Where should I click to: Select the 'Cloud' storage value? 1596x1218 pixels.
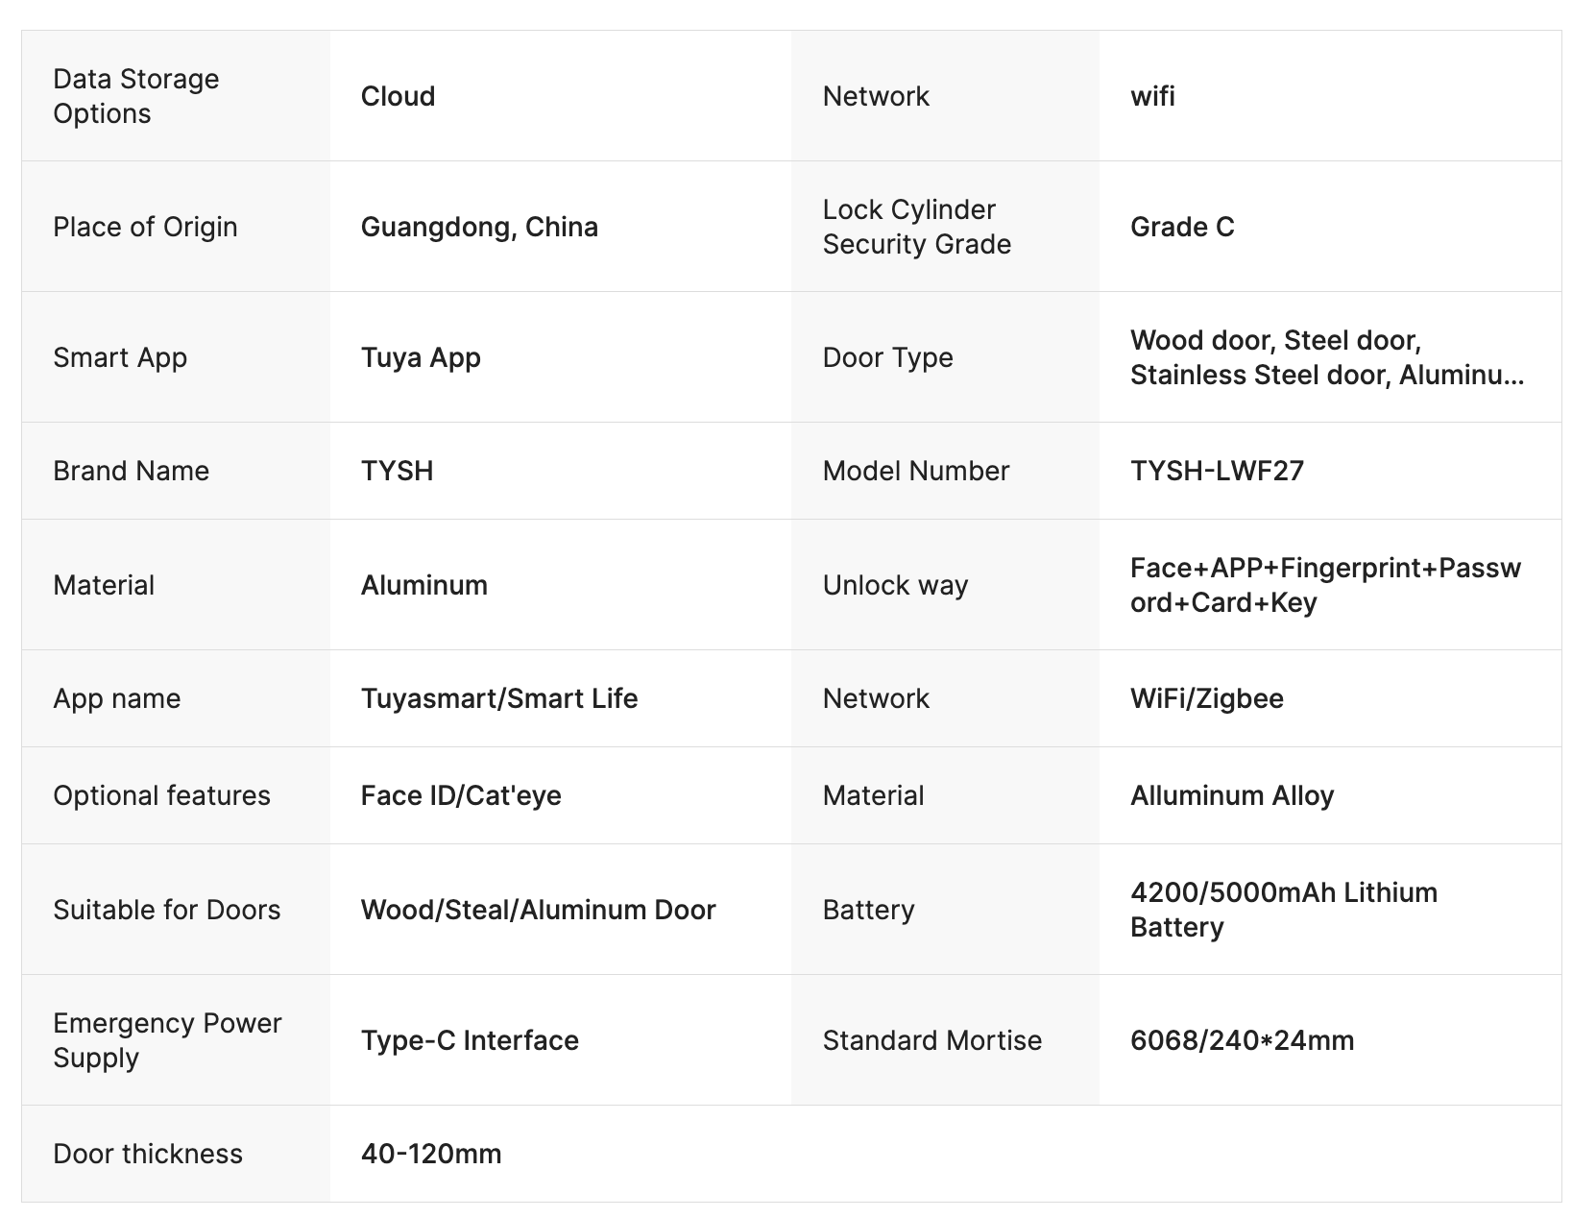point(398,96)
